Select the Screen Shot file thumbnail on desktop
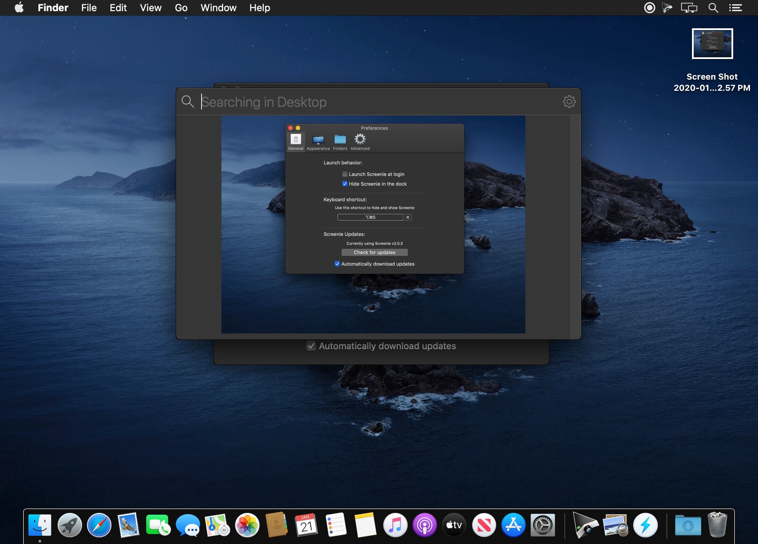Viewport: 758px width, 544px height. (x=712, y=44)
